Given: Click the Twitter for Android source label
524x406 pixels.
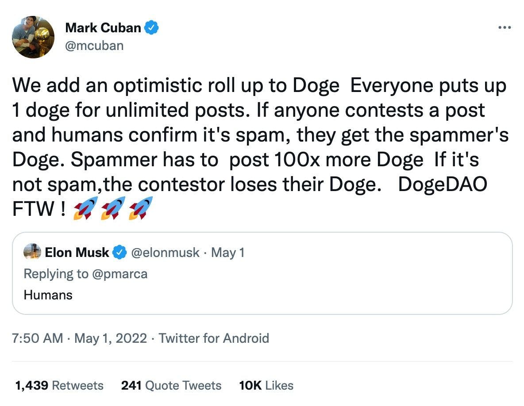Looking at the screenshot, I should pos(214,338).
